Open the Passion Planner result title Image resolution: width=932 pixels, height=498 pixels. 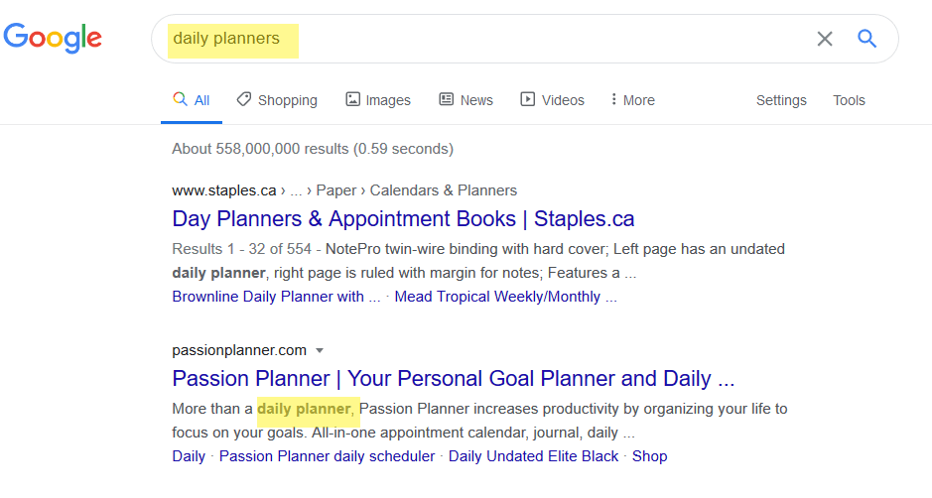[x=454, y=379]
